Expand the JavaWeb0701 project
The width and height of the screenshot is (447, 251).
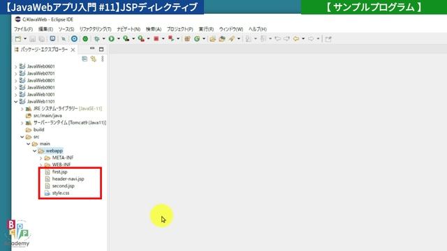coord(16,74)
